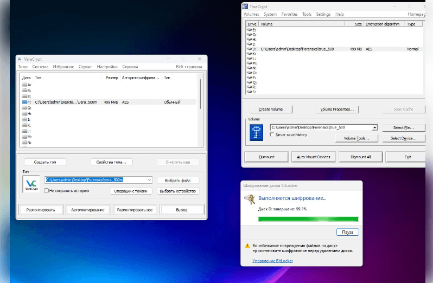This screenshot has width=433, height=283.
Task: Click 'Select File...' in TrueCrypt
Action: tap(404, 127)
